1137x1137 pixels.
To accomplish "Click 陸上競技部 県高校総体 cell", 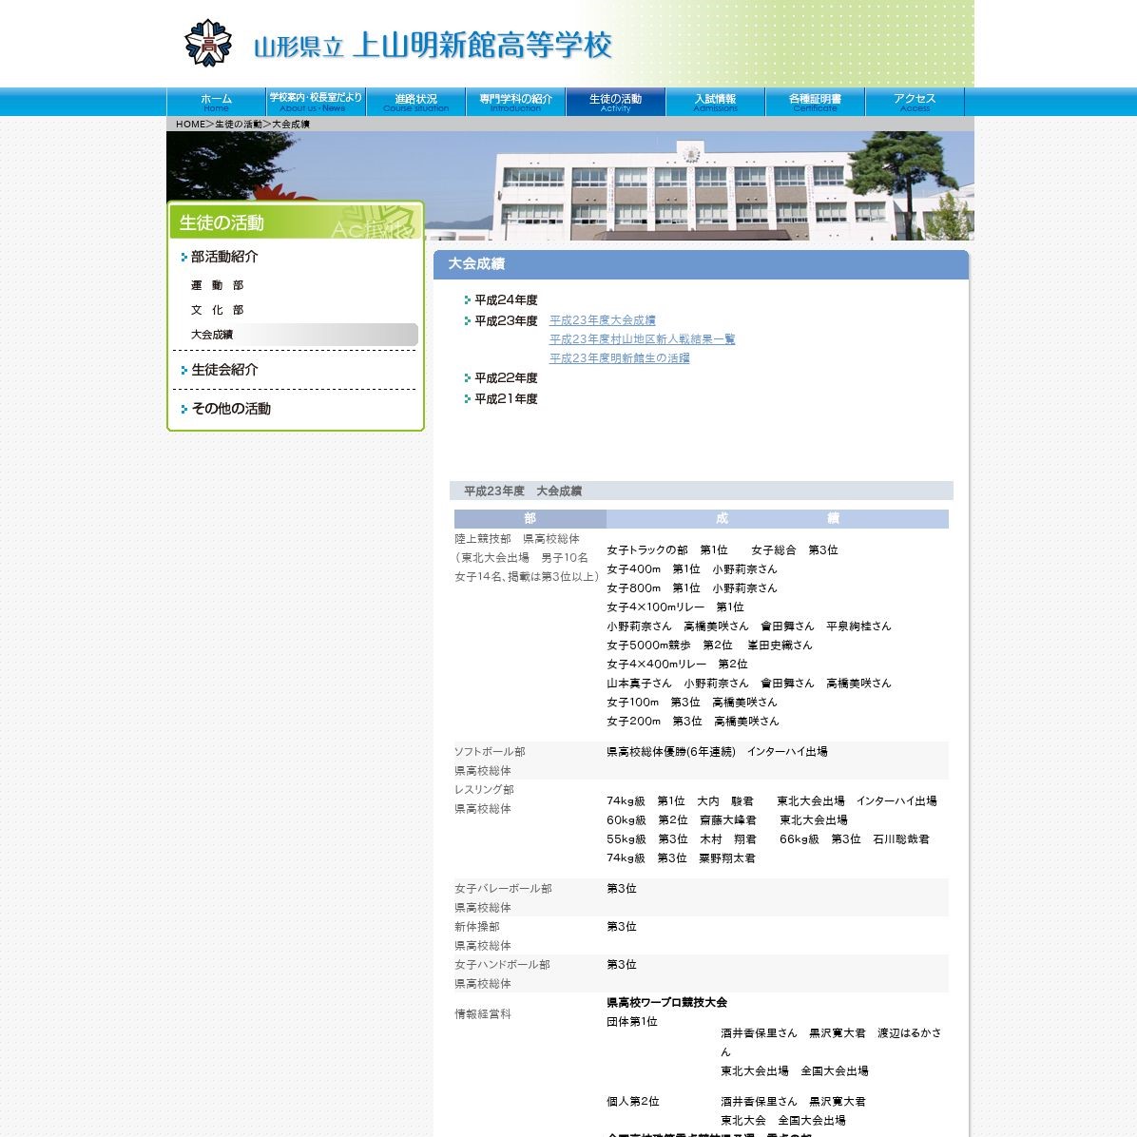I will point(517,539).
